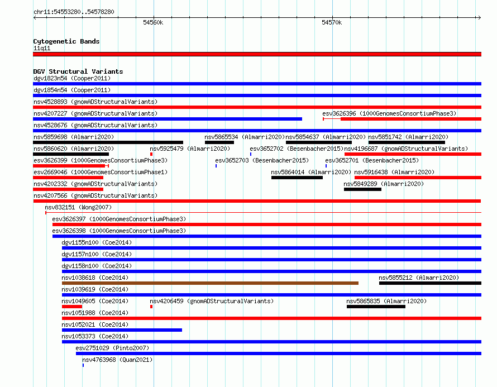Open the esv3652701 (Besenbacher2015) label
Screen dimensions: 497x387
click(x=372, y=160)
